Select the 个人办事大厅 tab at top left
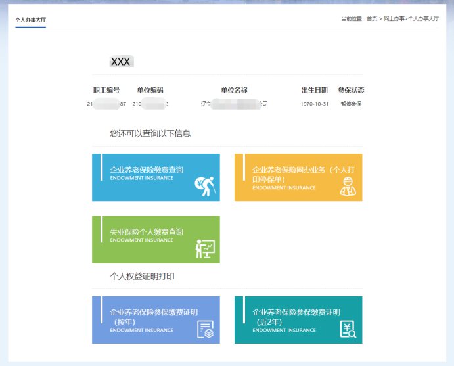This screenshot has width=454, height=366. click(x=30, y=20)
